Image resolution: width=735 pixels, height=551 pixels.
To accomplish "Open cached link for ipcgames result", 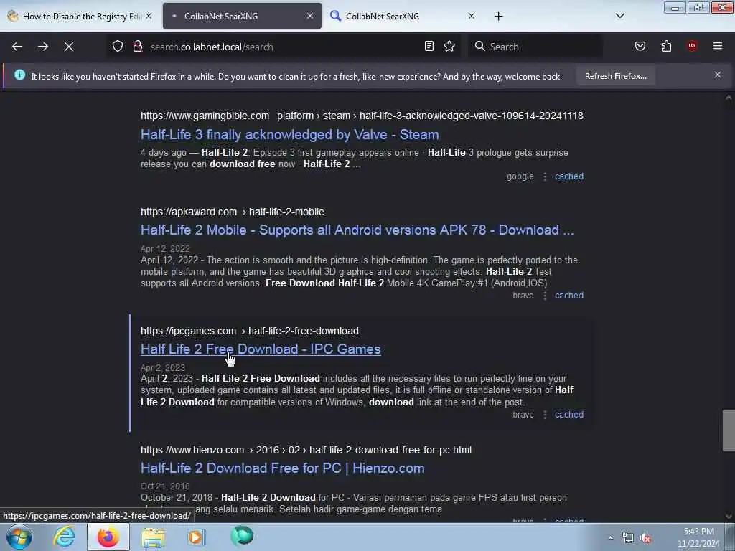I will click(x=569, y=415).
